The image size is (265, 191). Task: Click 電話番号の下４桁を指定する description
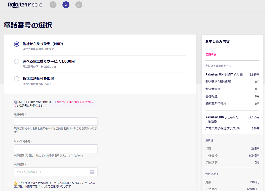click(x=39, y=67)
